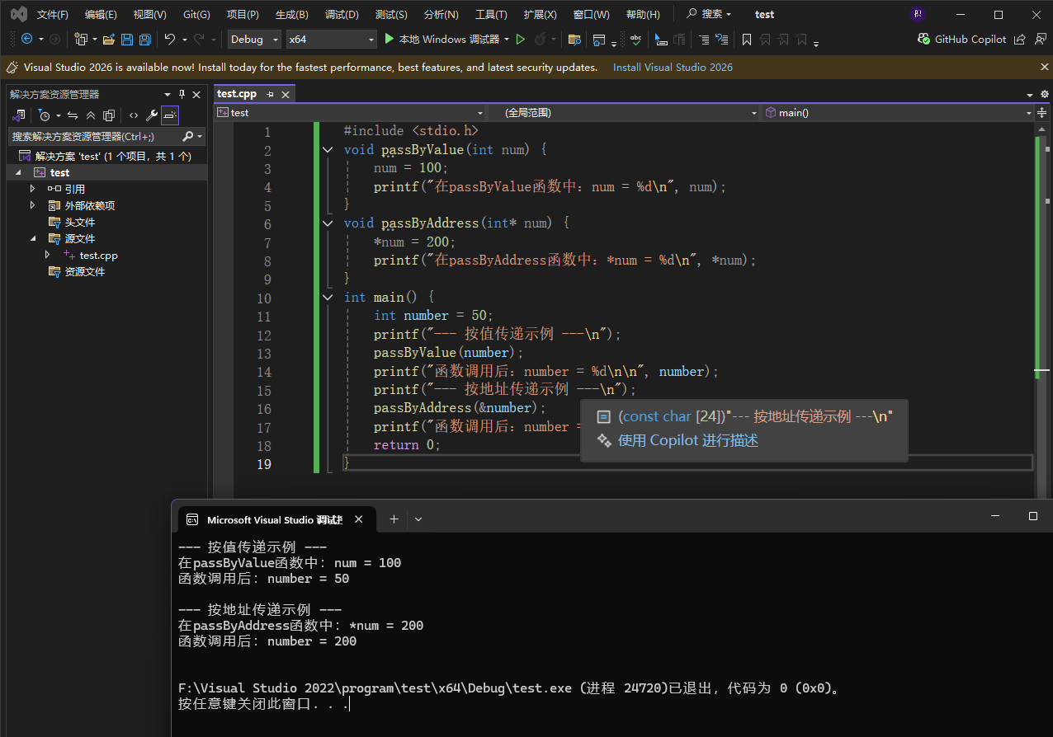
Task: Open the 文件(F) menu
Action: 53,15
